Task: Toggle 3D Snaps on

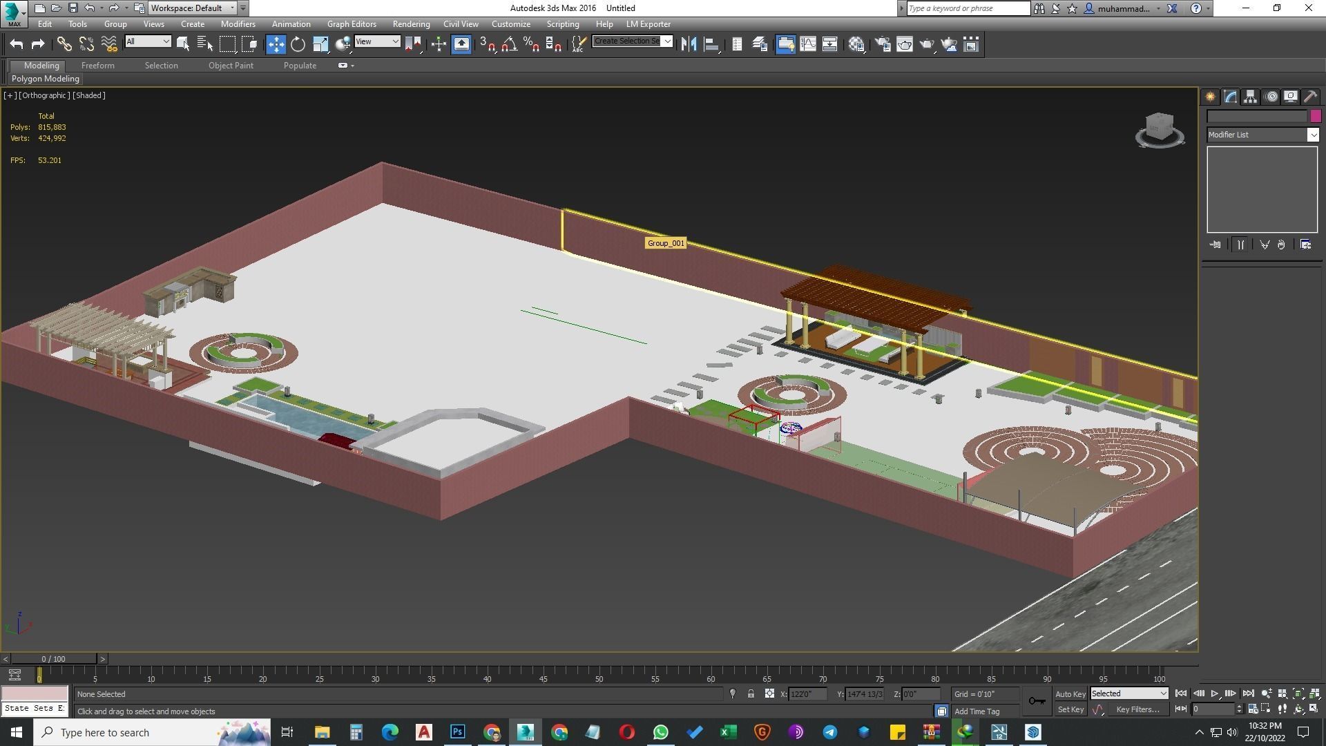Action: point(487,45)
